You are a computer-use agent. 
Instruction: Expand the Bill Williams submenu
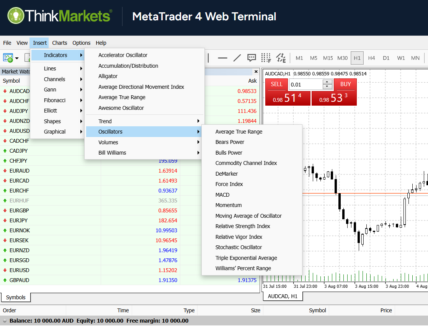[x=144, y=153]
